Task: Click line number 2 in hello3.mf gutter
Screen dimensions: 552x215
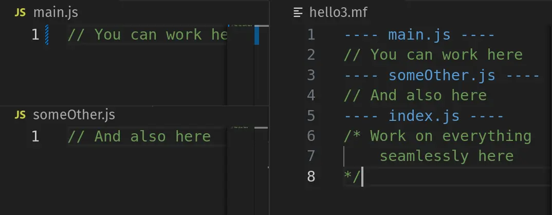Action: pyautogui.click(x=311, y=55)
